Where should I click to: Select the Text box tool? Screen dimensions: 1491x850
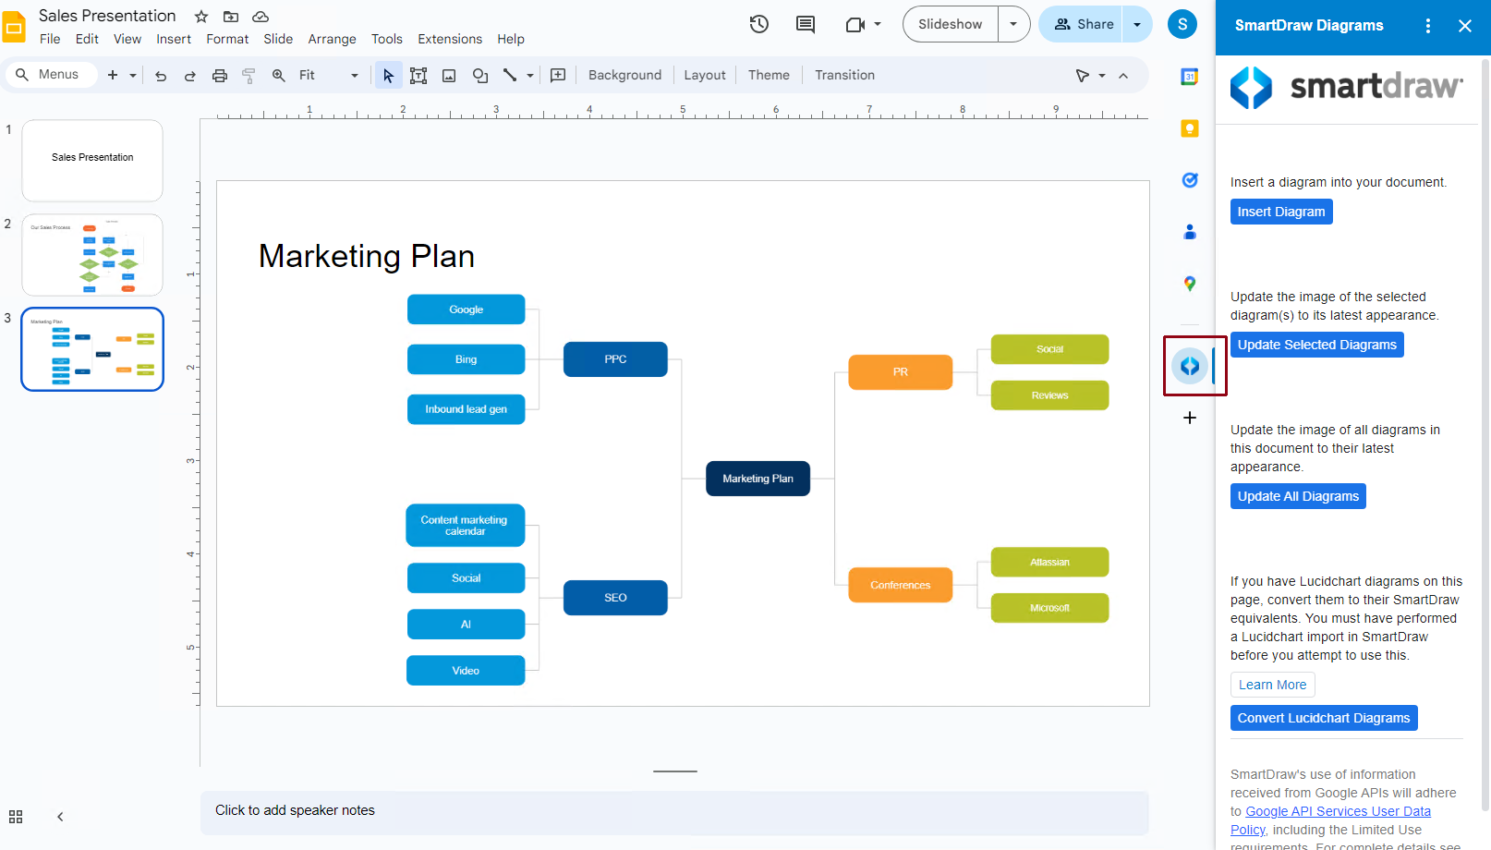pyautogui.click(x=418, y=75)
